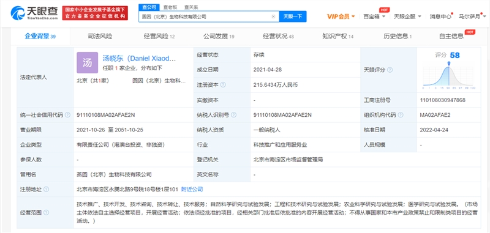Image resolution: width=490 pixels, height=233 pixels.
Task: Click the official credit agency red banner
Action: point(95,13)
